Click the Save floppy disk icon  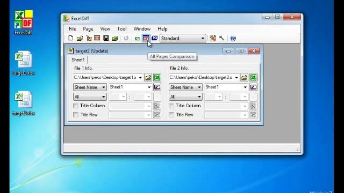106,38
